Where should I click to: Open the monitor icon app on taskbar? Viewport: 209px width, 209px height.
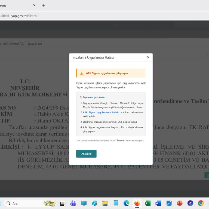click(84, 203)
